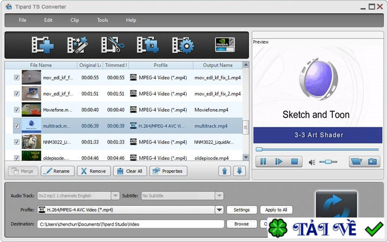Click the Rename button
Screen dimensions: 388x242
(x=57, y=171)
